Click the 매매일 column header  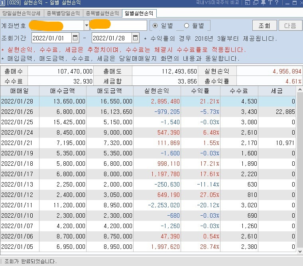coord(20,91)
